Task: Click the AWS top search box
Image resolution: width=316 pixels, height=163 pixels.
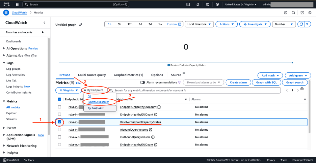Action: point(76,4)
